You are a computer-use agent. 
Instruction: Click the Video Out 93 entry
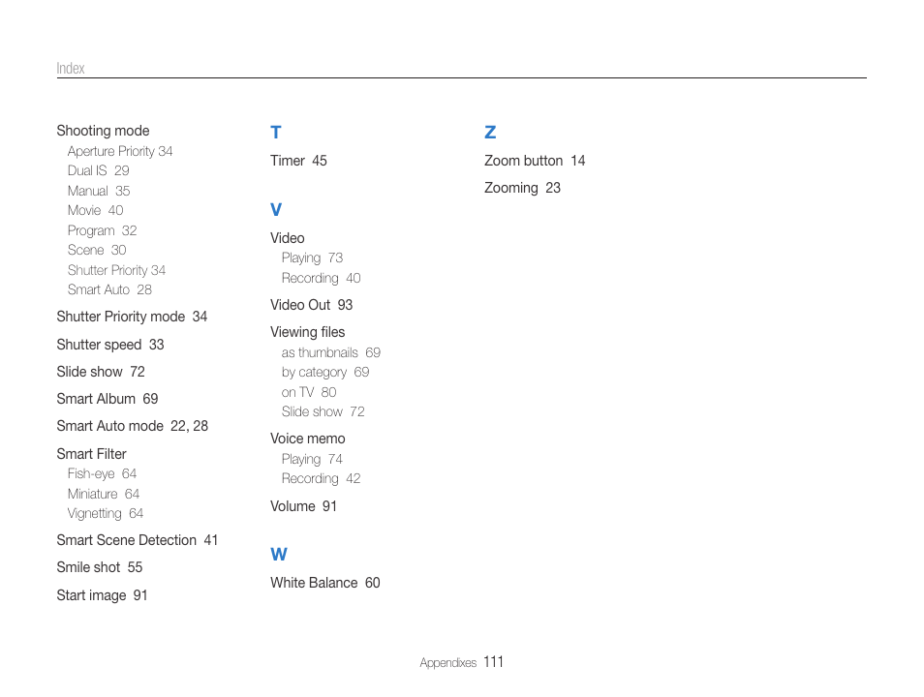[x=311, y=305]
